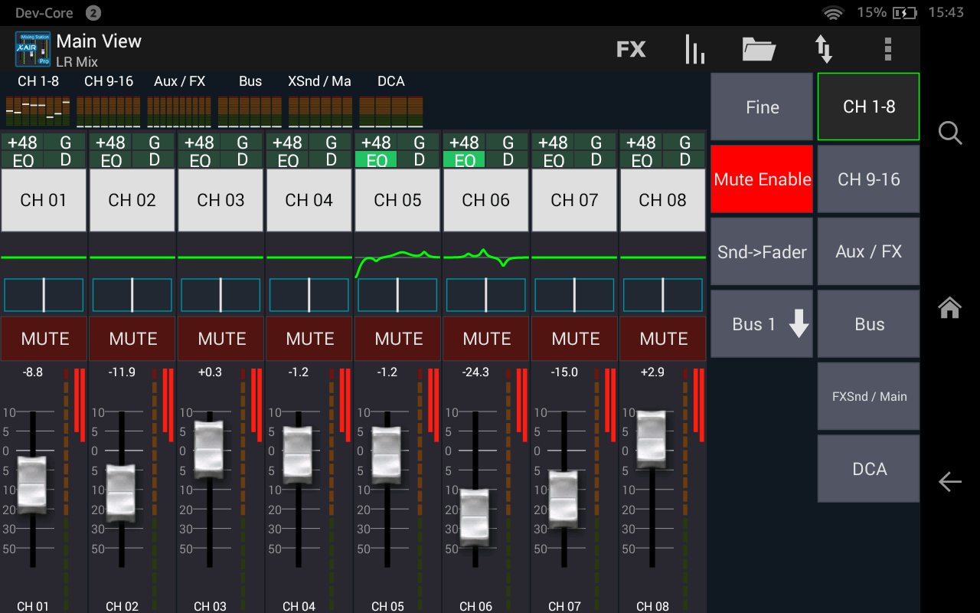Click the Mixing Station X Air app icon
980x613 pixels.
(32, 50)
